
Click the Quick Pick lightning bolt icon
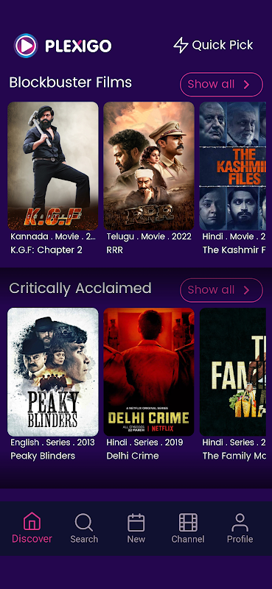click(x=181, y=46)
